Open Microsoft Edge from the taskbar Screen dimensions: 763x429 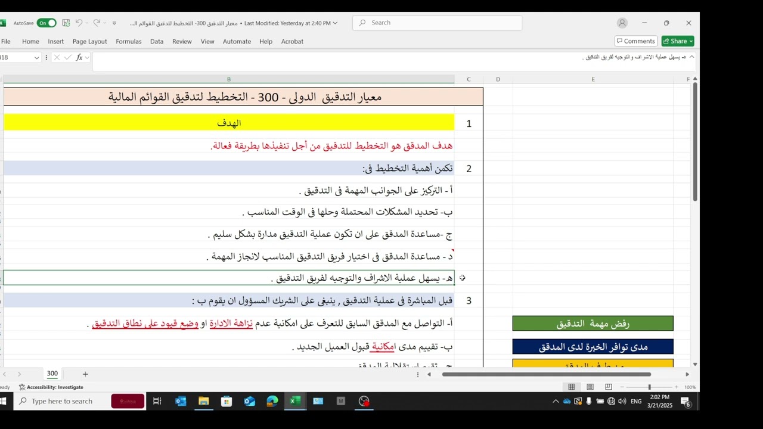[272, 401]
